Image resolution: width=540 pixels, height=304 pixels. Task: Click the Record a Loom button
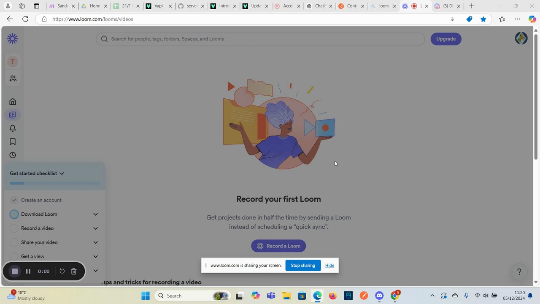tap(278, 246)
